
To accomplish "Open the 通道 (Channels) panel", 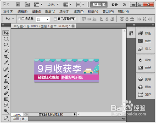I will [145, 87].
